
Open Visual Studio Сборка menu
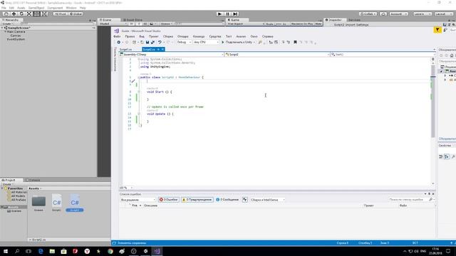click(168, 36)
